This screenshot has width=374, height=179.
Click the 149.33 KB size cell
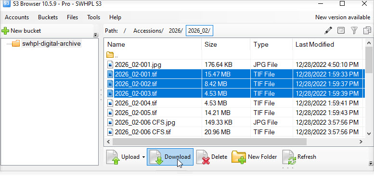coord(219,123)
